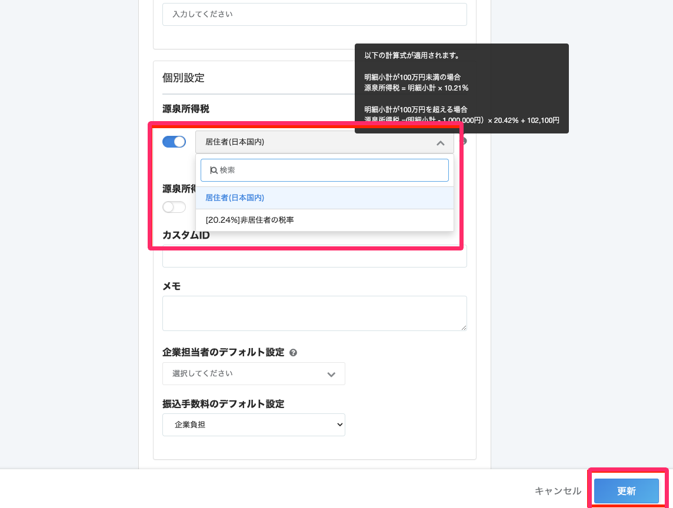Click the 更新 button

click(x=626, y=491)
